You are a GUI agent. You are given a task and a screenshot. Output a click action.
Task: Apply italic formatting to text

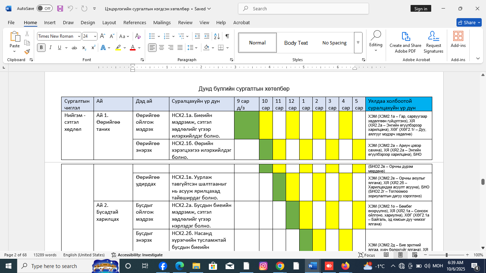(x=51, y=48)
